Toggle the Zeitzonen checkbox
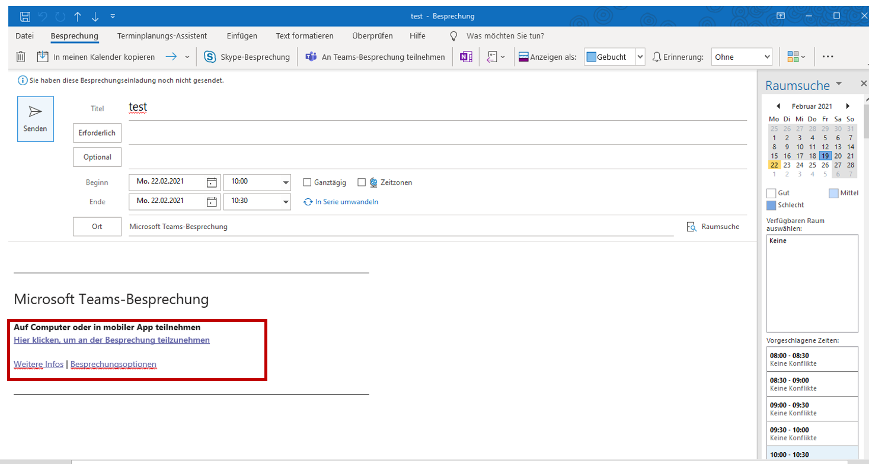Screen dimensions: 869x464 pos(362,182)
